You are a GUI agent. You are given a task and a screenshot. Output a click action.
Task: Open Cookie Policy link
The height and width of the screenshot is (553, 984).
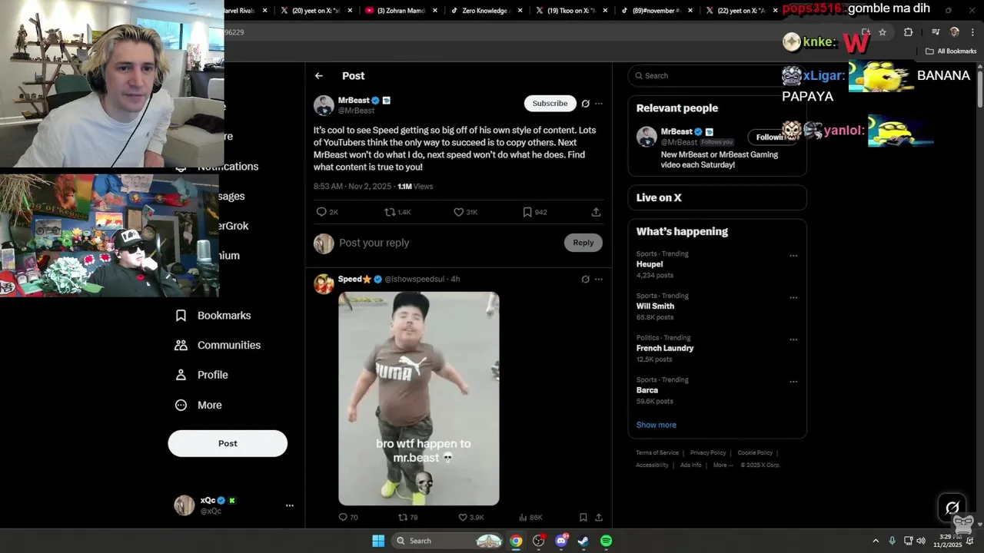pyautogui.click(x=755, y=453)
